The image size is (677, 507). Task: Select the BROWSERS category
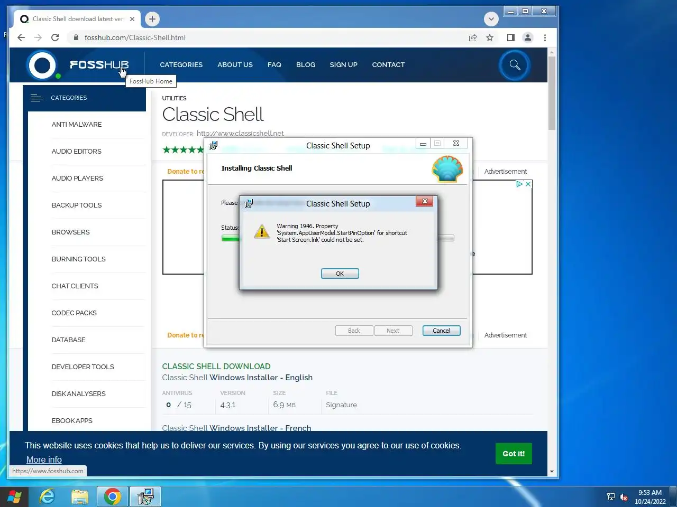click(70, 232)
